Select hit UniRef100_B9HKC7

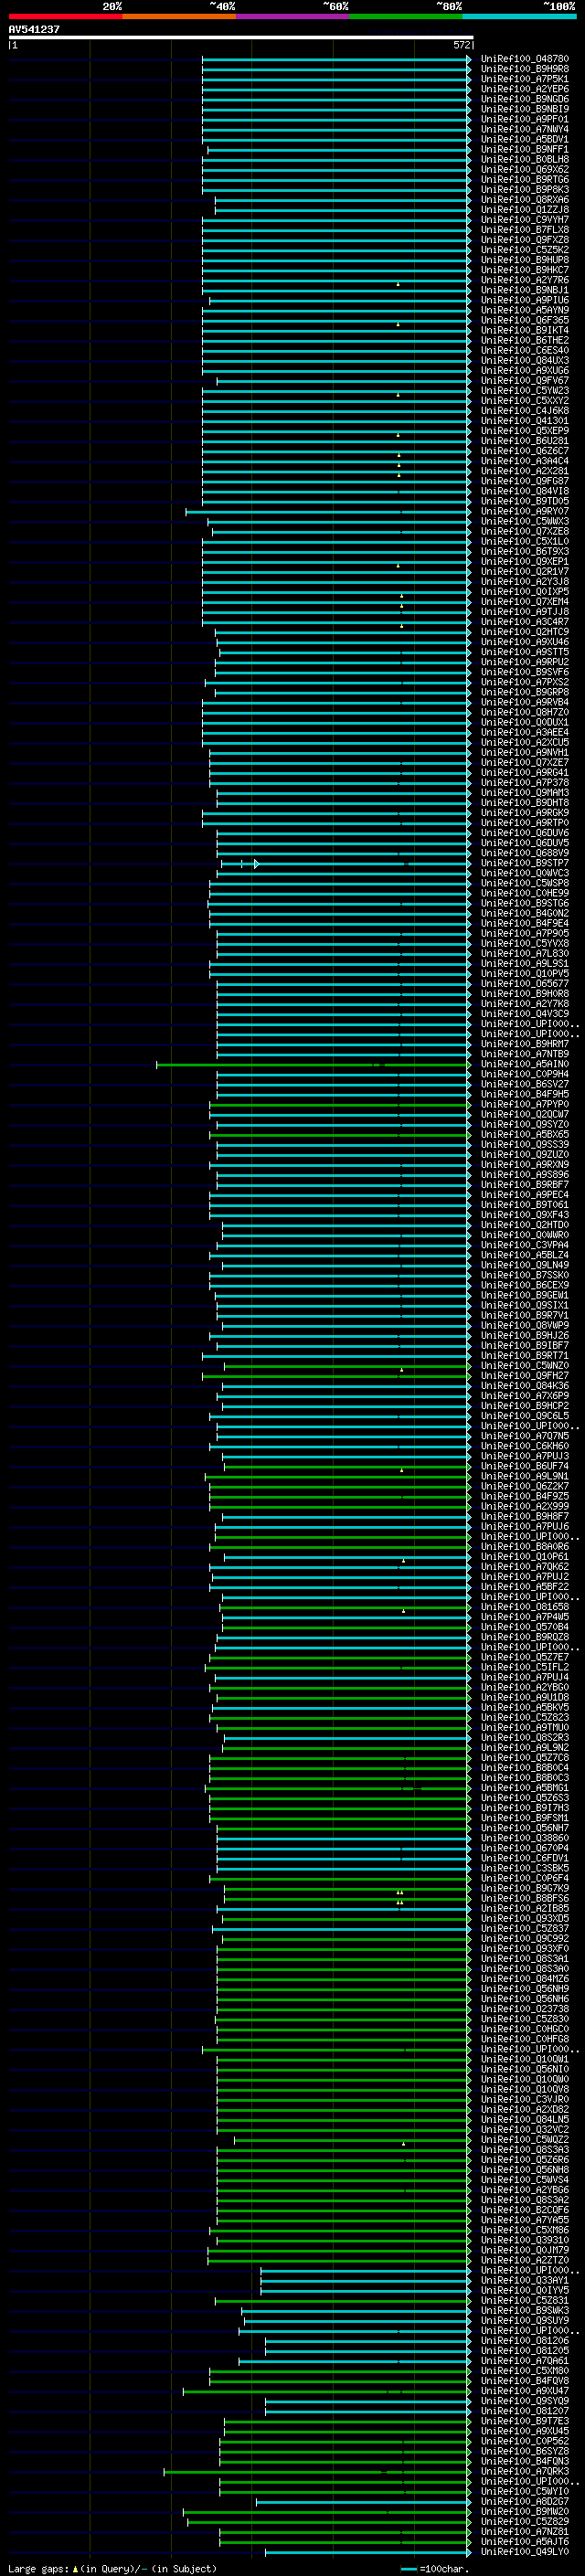coord(525,270)
